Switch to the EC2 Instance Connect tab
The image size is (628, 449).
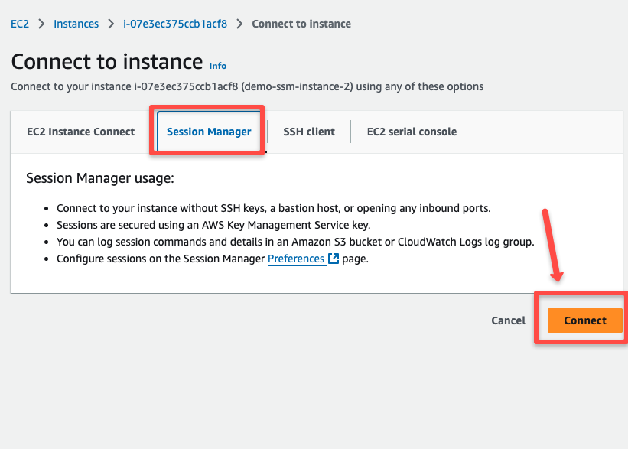coord(80,132)
